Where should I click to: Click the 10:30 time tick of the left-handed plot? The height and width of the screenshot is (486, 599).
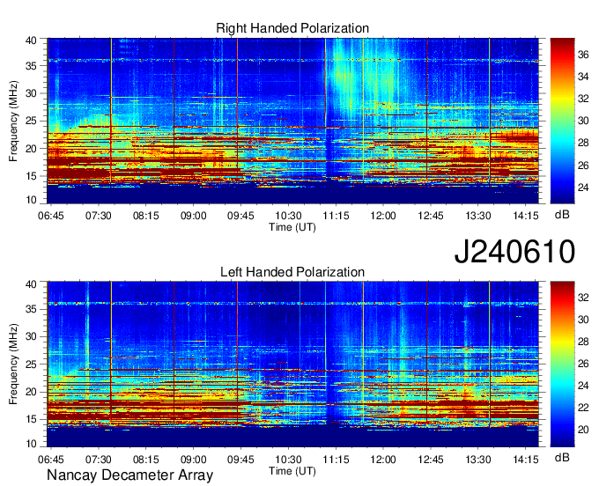point(288,460)
